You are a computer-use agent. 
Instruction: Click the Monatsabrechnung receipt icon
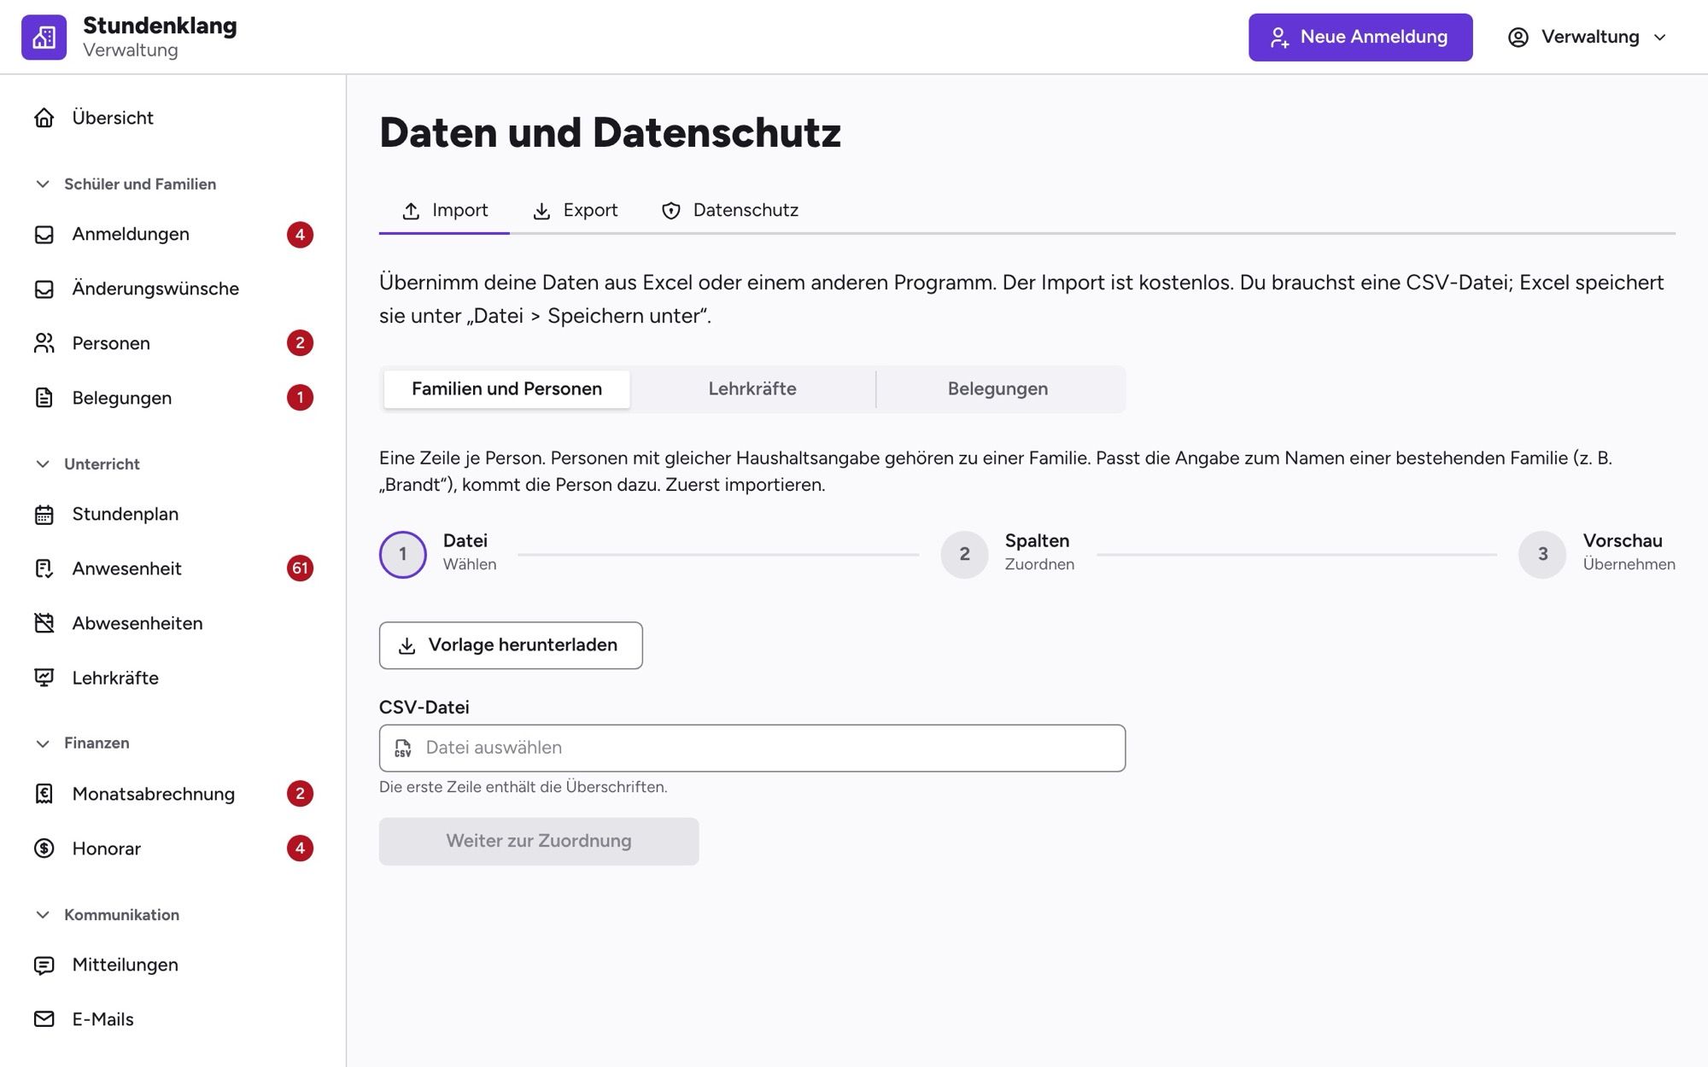point(44,794)
